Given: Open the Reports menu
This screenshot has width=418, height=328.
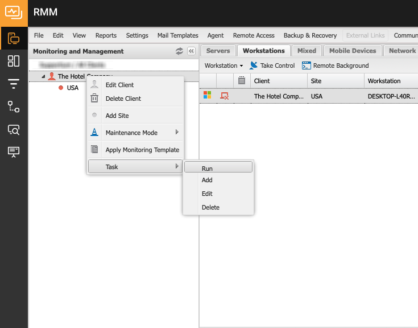Looking at the screenshot, I should (106, 35).
